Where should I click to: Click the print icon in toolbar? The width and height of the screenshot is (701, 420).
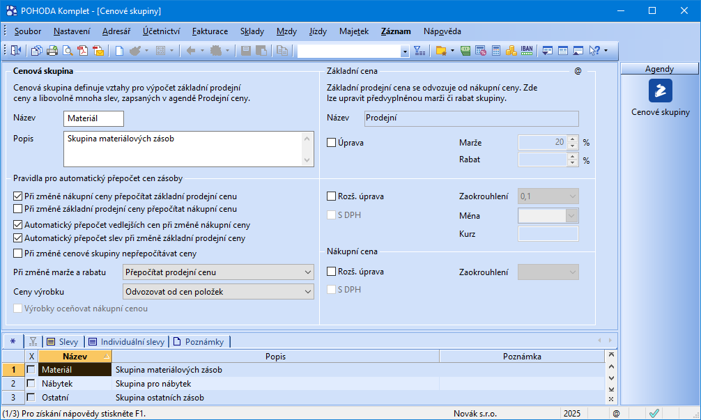52,50
